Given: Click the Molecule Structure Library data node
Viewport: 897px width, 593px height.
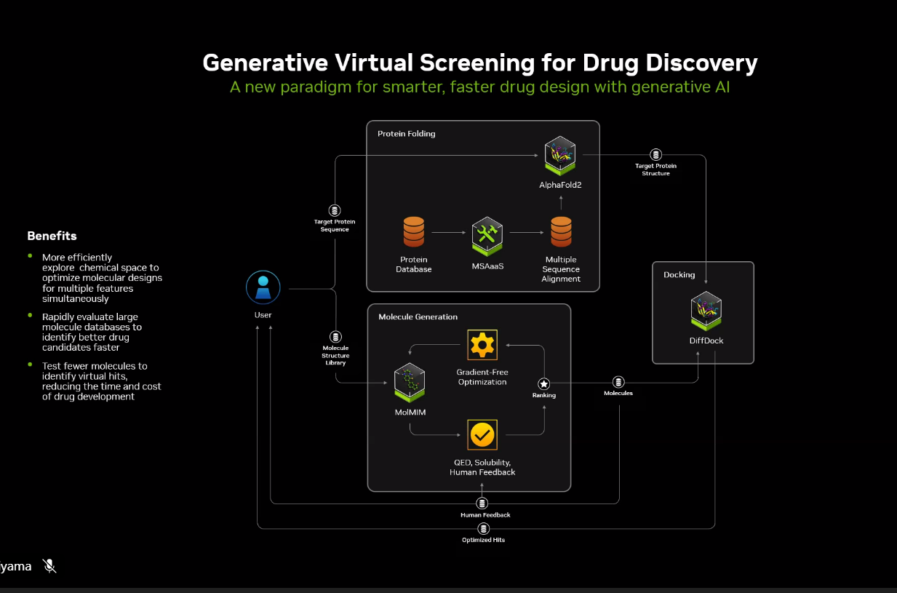Looking at the screenshot, I should pyautogui.click(x=335, y=337).
